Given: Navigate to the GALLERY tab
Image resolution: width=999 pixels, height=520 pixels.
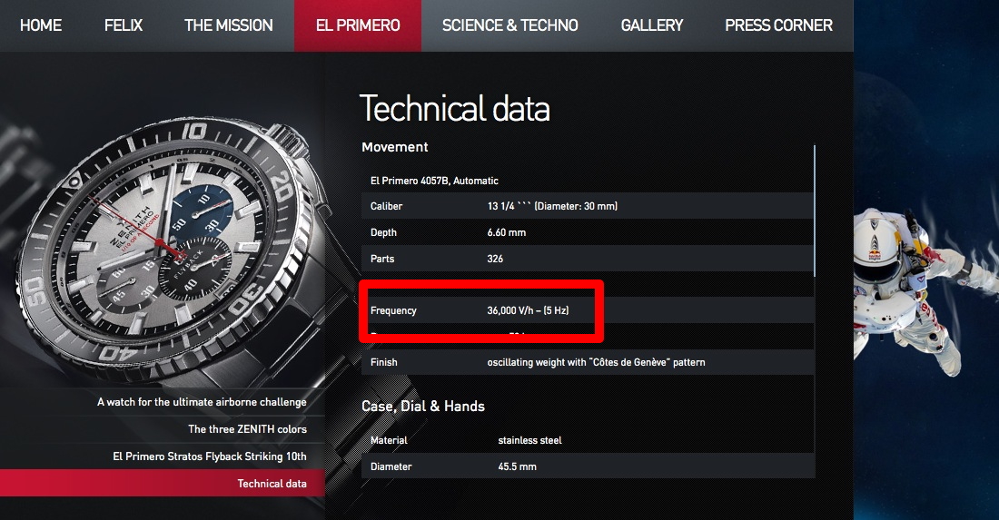Looking at the screenshot, I should [x=651, y=25].
